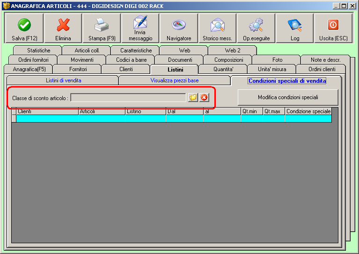Switch to the Articoli coll. tab
The height and width of the screenshot is (254, 359).
click(87, 51)
